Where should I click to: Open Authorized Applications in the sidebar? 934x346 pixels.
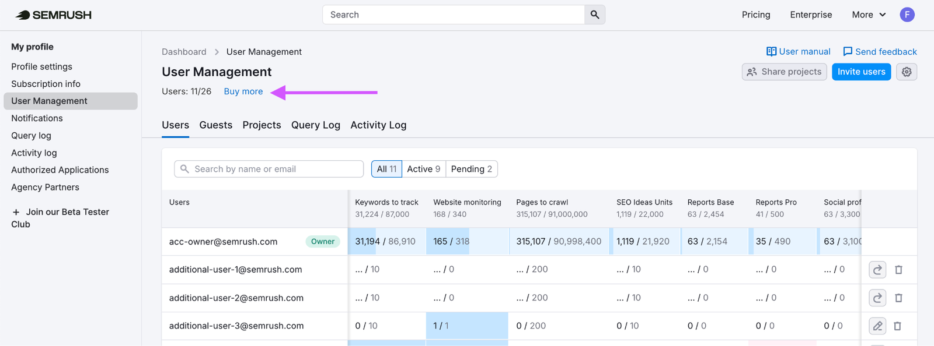click(60, 170)
